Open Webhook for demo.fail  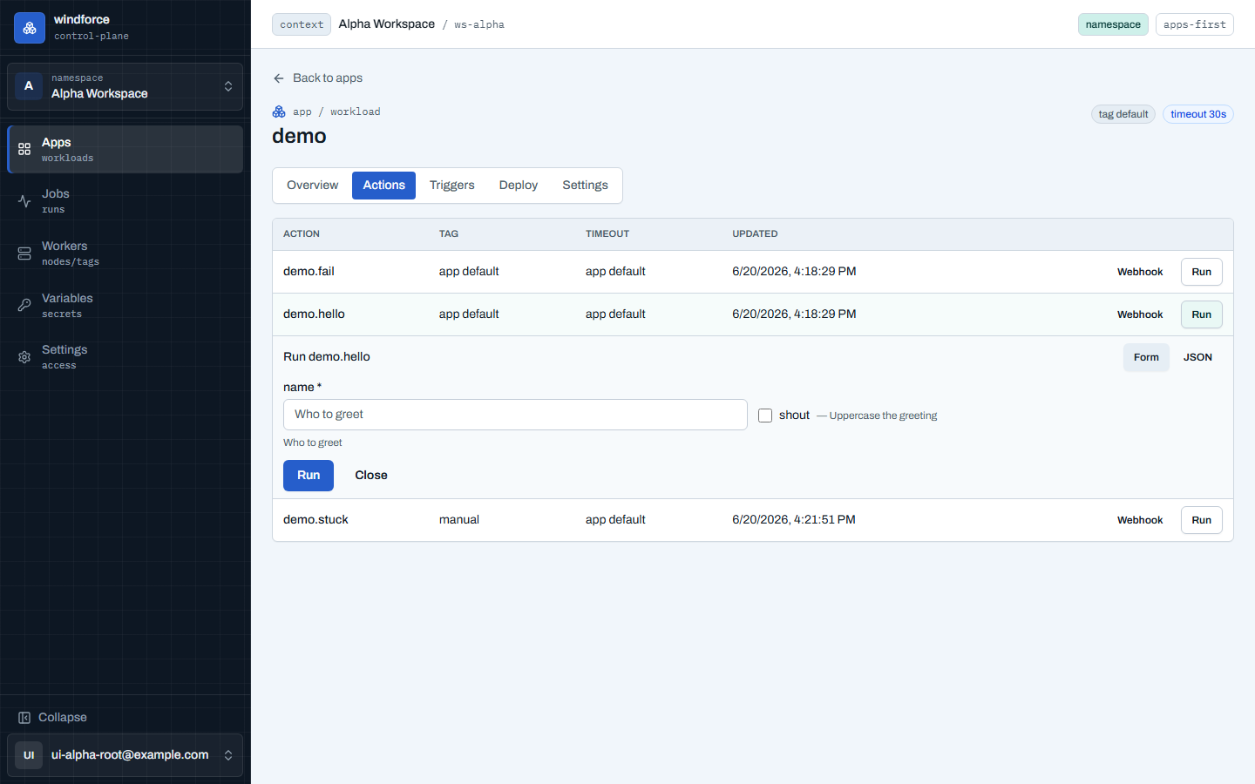(1140, 272)
